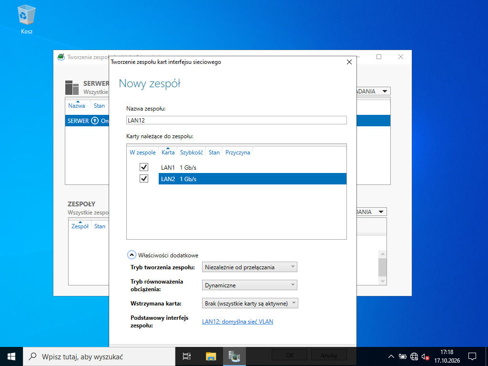Open File Explorer from the taskbar

[211, 356]
